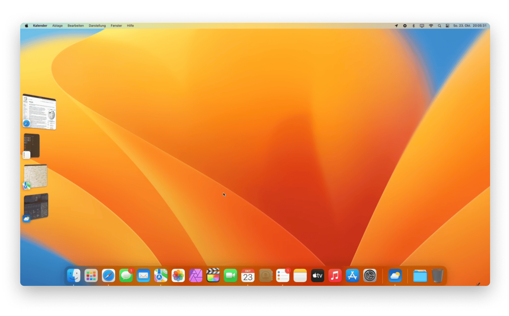Open Notes app in the Dock
The height and width of the screenshot is (316, 509).
coord(300,276)
